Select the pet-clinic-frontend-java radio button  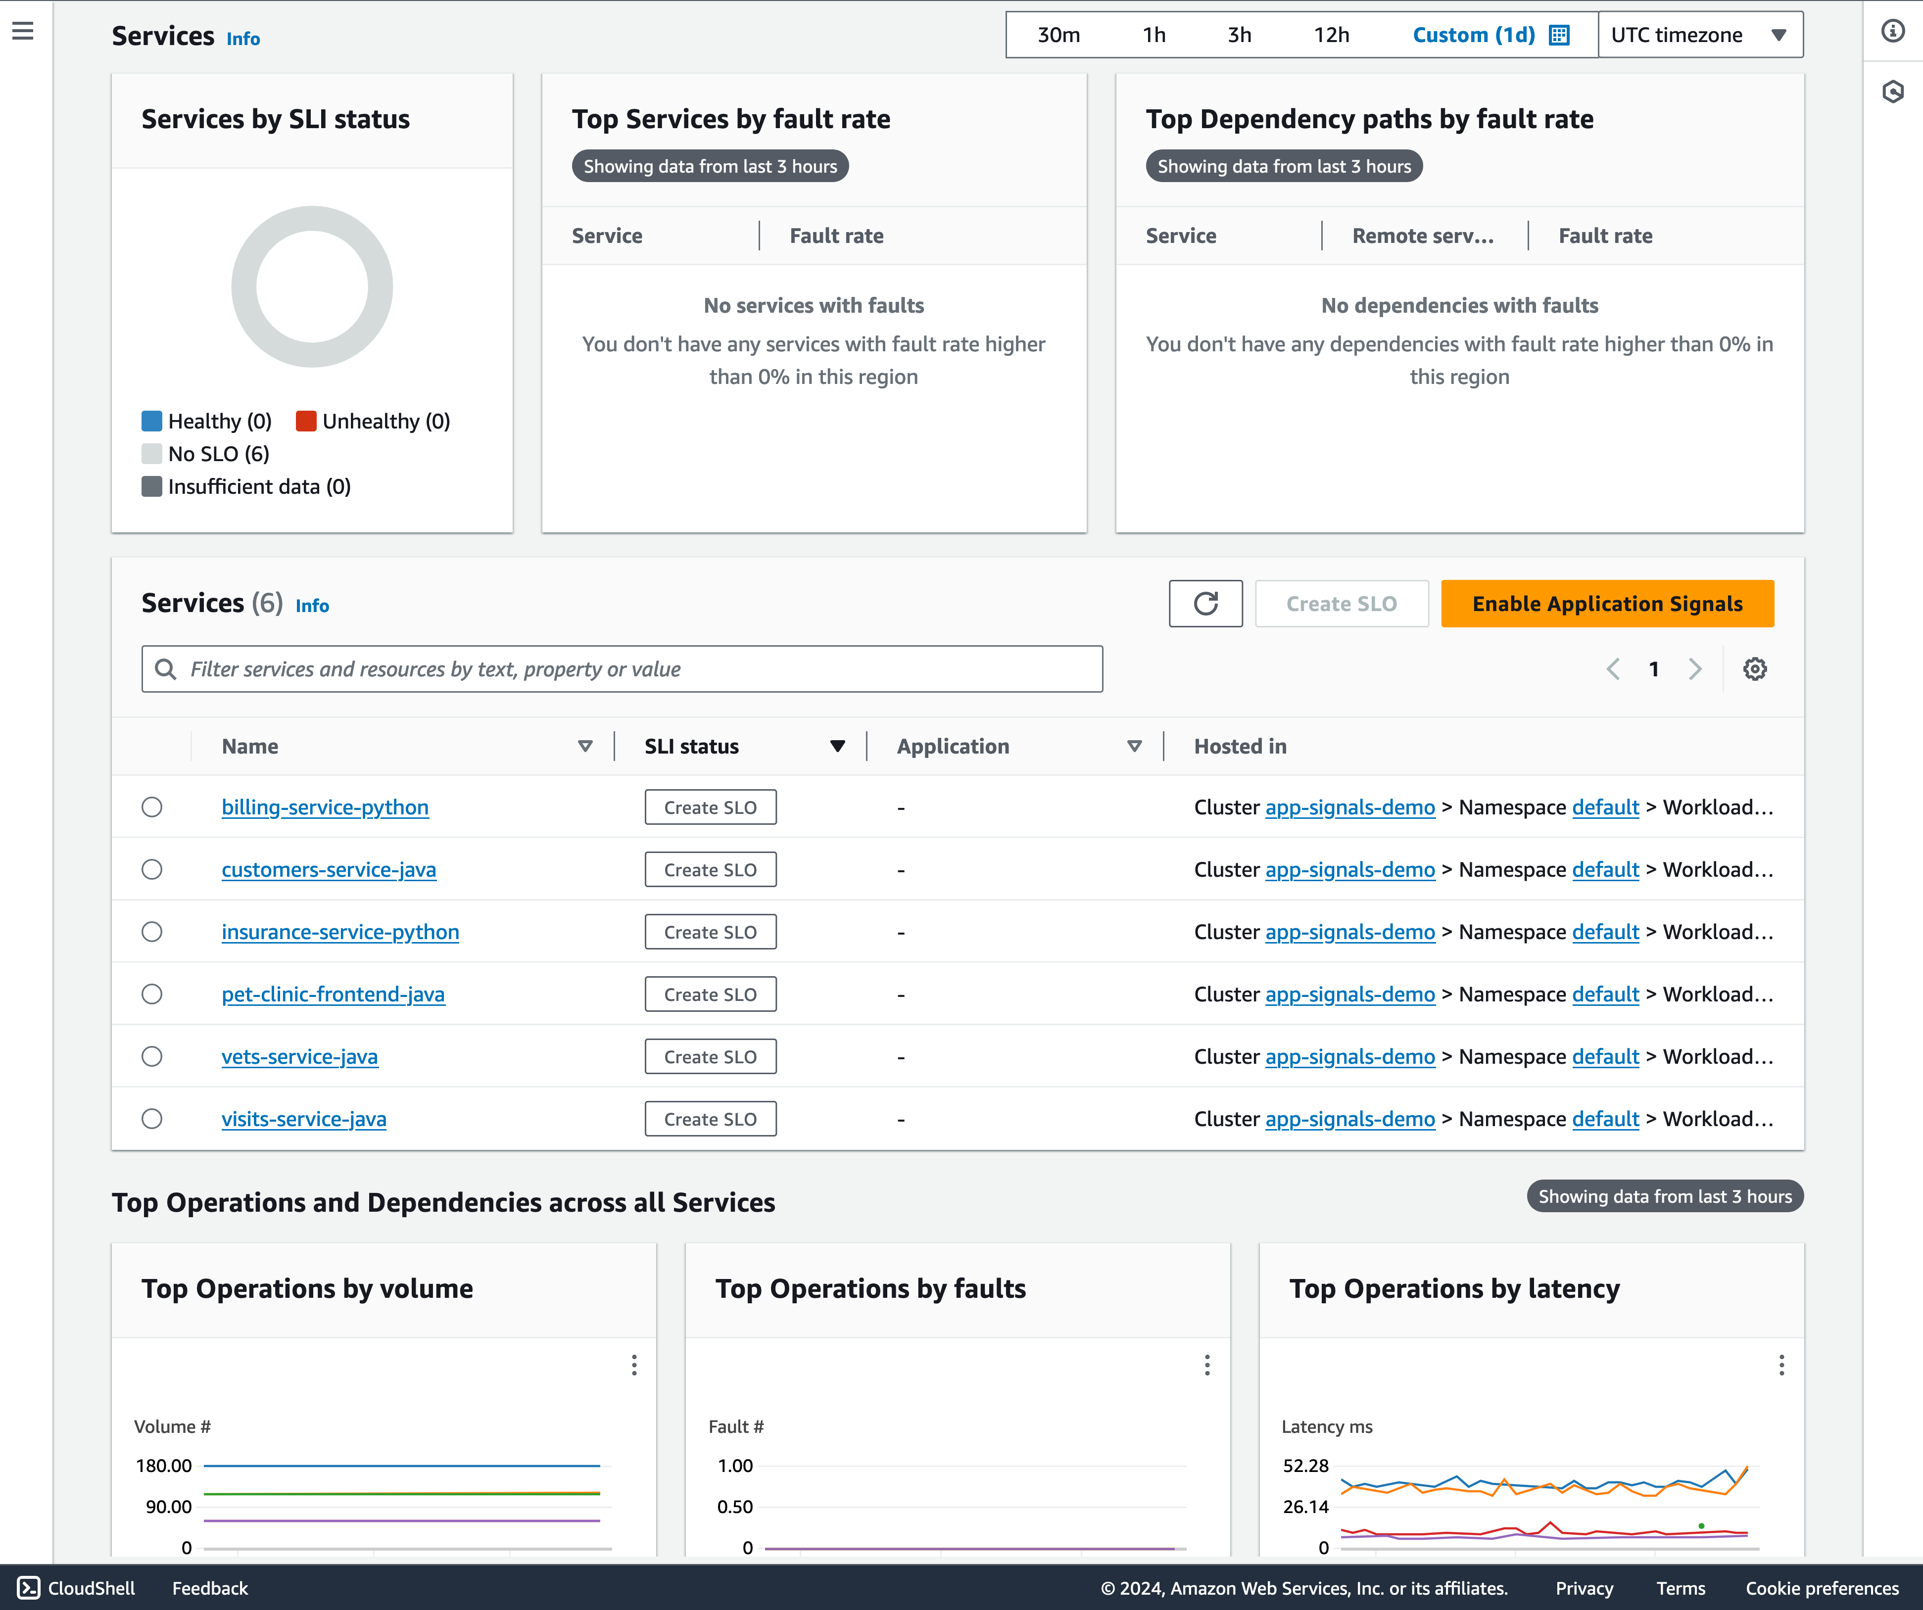point(152,994)
